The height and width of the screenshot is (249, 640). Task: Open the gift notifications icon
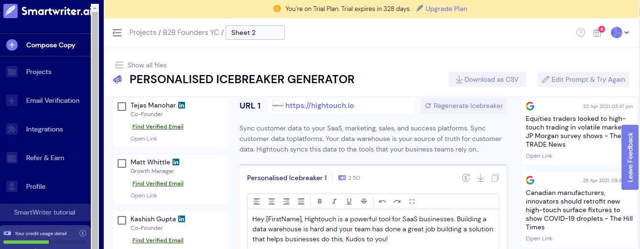pos(597,32)
